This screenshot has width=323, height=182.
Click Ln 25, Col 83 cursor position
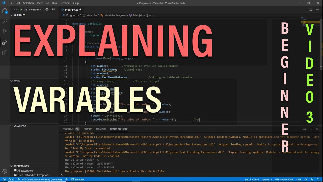coord(252,179)
